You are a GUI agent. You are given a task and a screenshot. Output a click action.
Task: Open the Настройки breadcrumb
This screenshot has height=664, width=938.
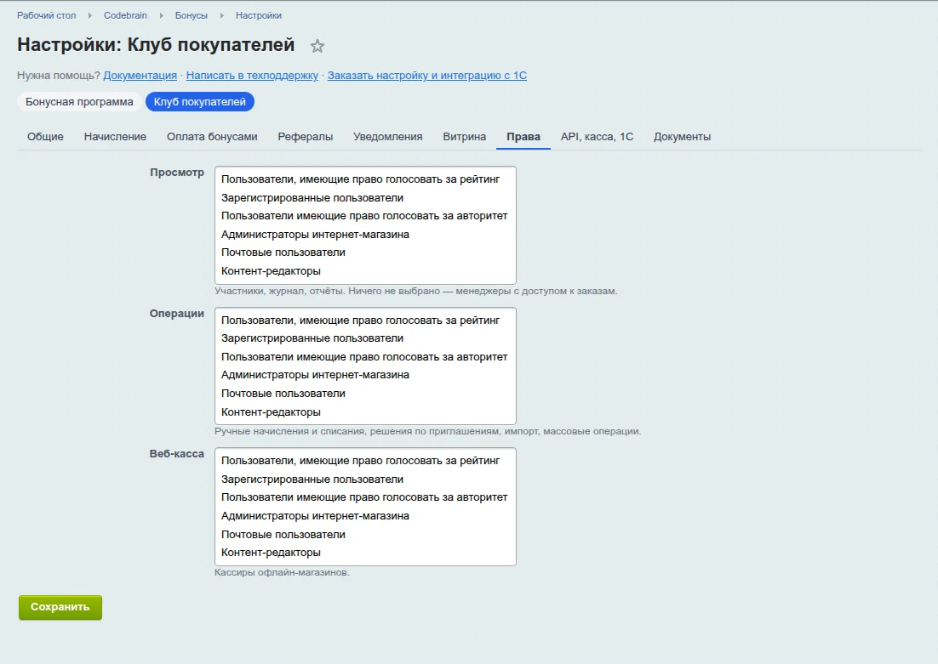[x=259, y=15]
